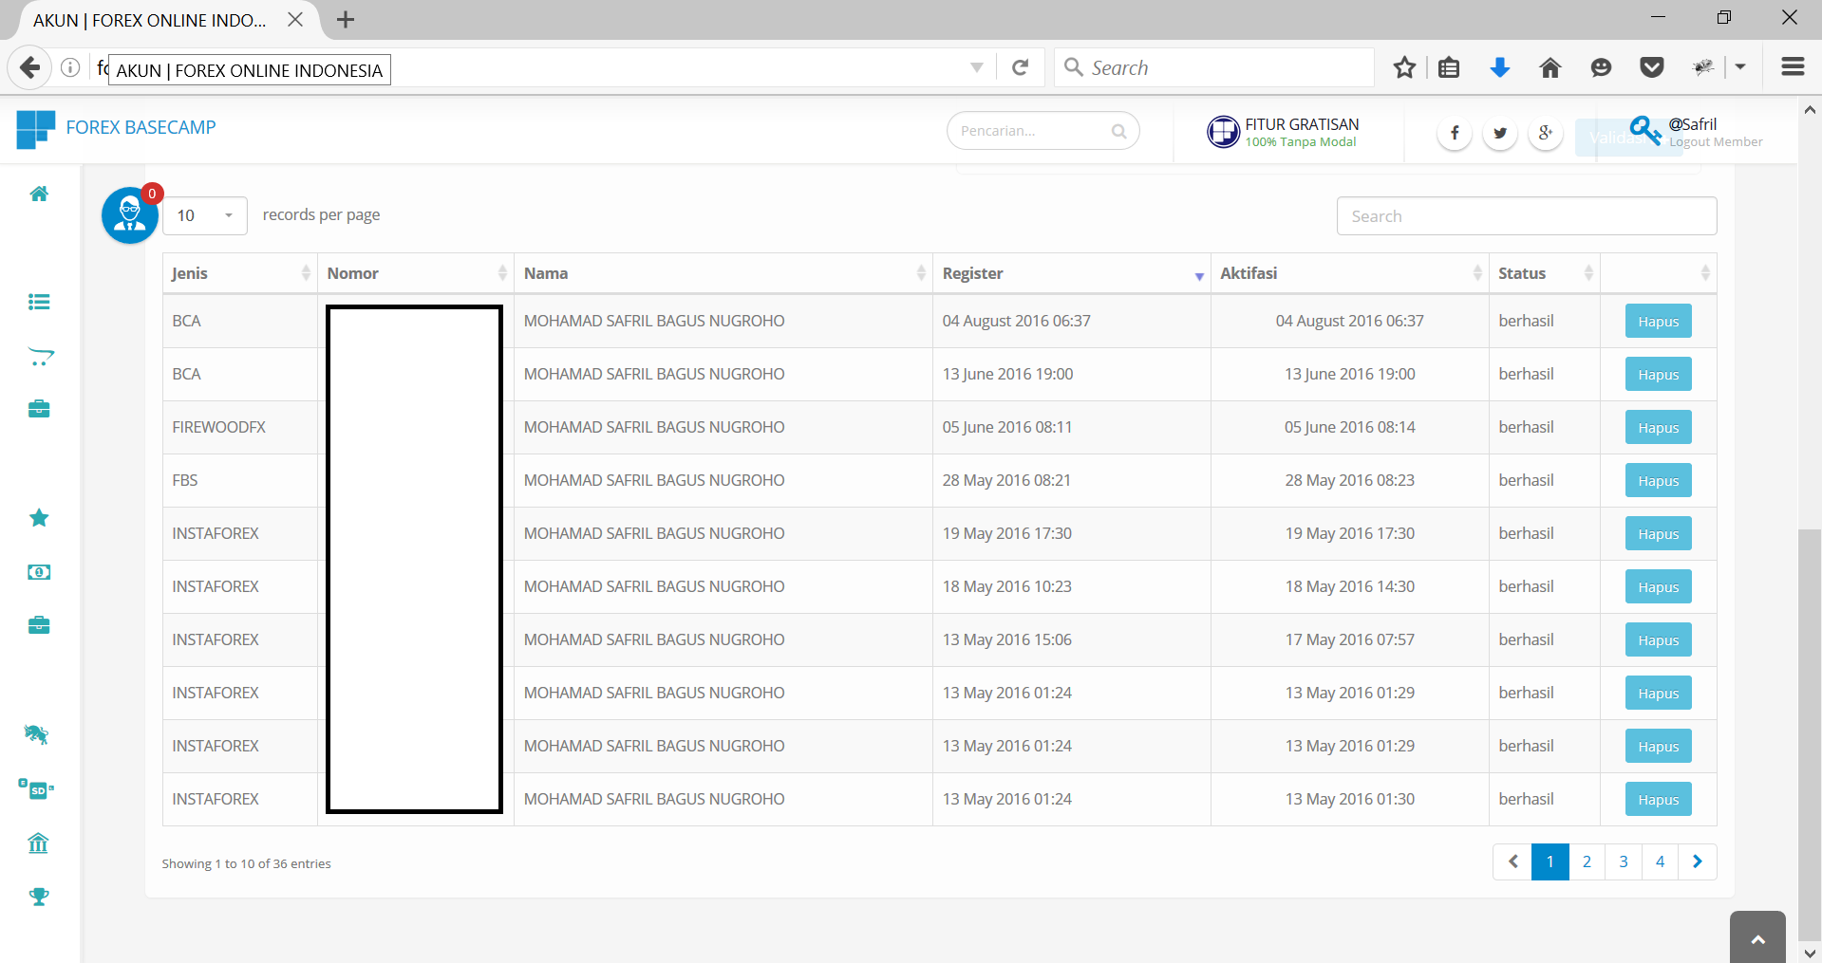Sort table by Status column
This screenshot has height=963, width=1822.
[1545, 273]
